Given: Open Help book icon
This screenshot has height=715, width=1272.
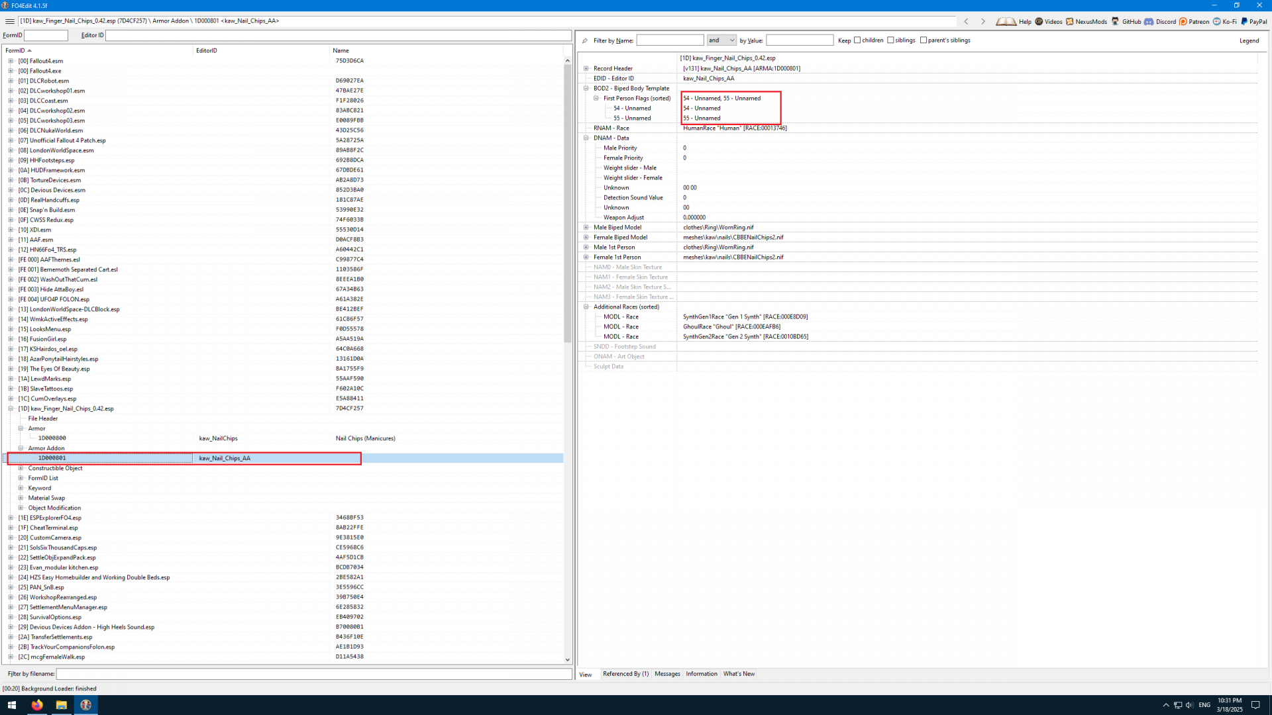Looking at the screenshot, I should [x=1006, y=21].
